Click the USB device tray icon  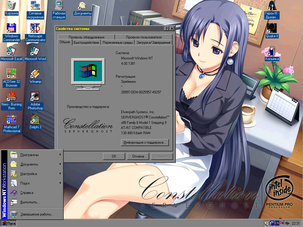(x=287, y=223)
